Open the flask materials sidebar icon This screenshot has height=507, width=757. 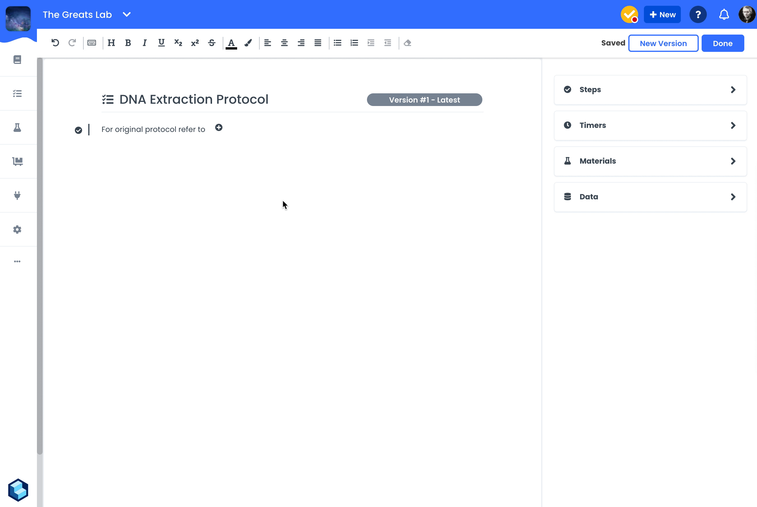(18, 127)
